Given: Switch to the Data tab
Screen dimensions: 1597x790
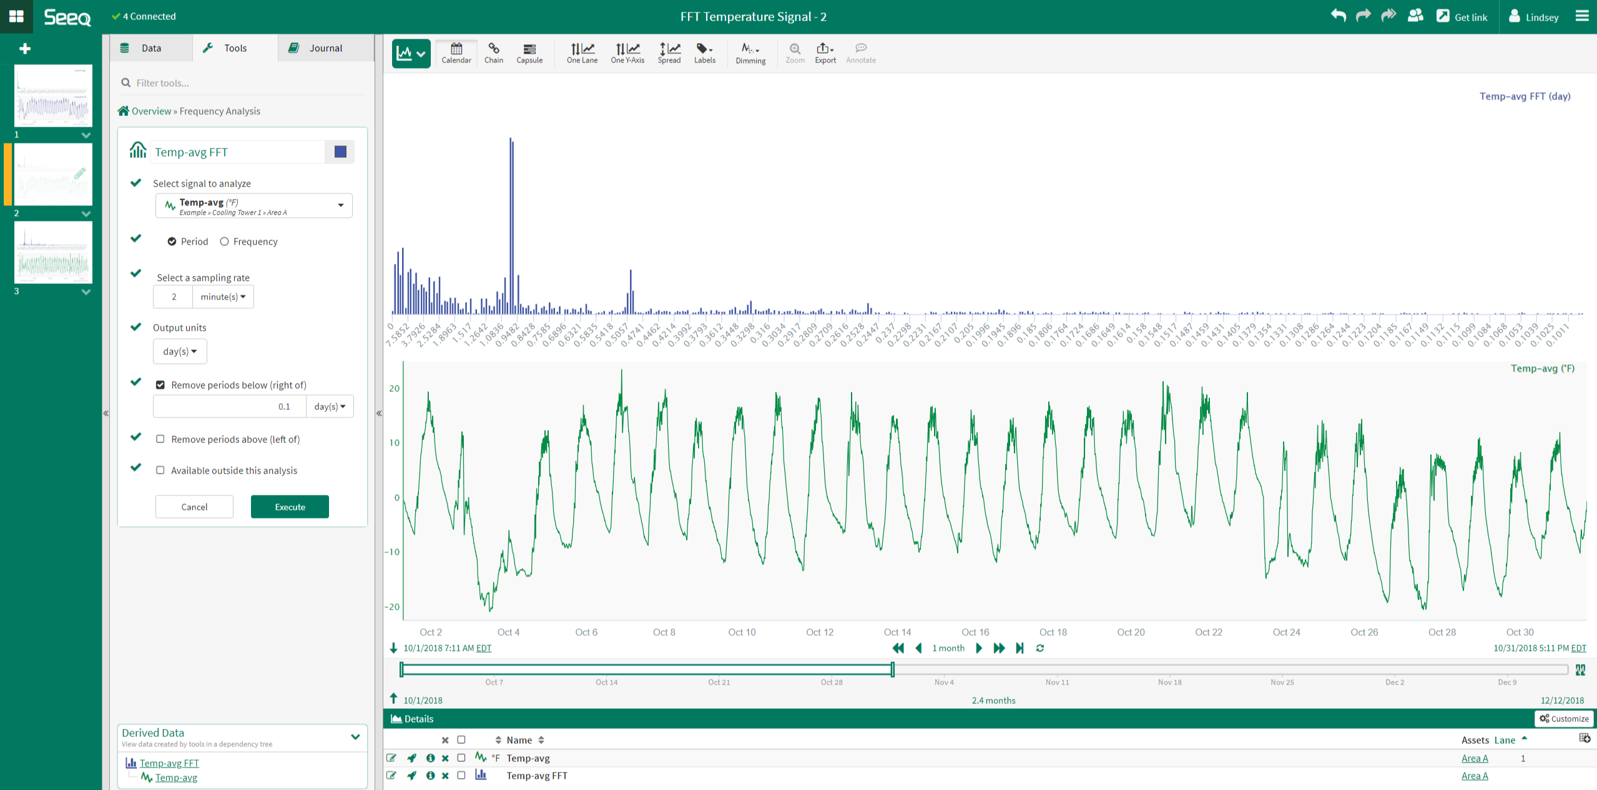Looking at the screenshot, I should click(150, 48).
